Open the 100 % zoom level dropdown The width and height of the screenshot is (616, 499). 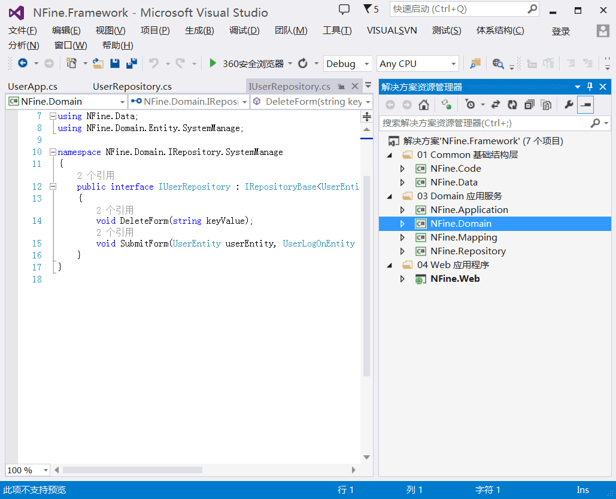click(28, 470)
